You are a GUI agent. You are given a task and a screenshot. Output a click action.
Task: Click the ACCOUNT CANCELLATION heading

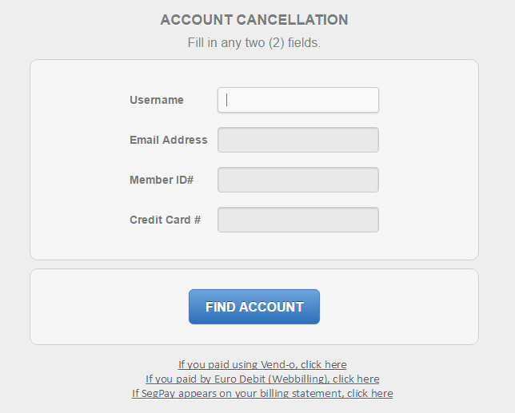click(254, 20)
